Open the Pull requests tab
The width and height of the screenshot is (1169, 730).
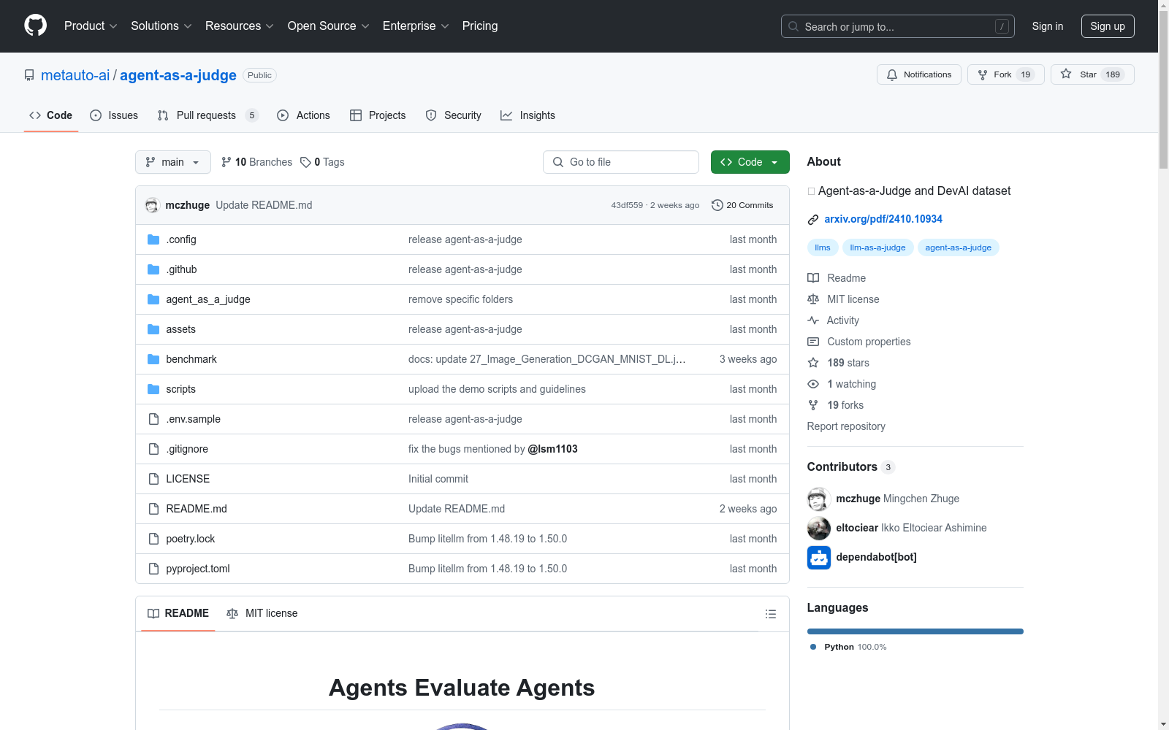[x=208, y=115]
